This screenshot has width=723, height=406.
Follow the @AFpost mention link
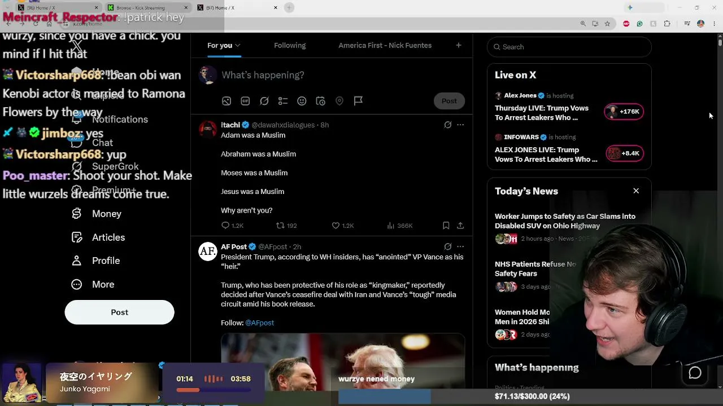point(259,323)
